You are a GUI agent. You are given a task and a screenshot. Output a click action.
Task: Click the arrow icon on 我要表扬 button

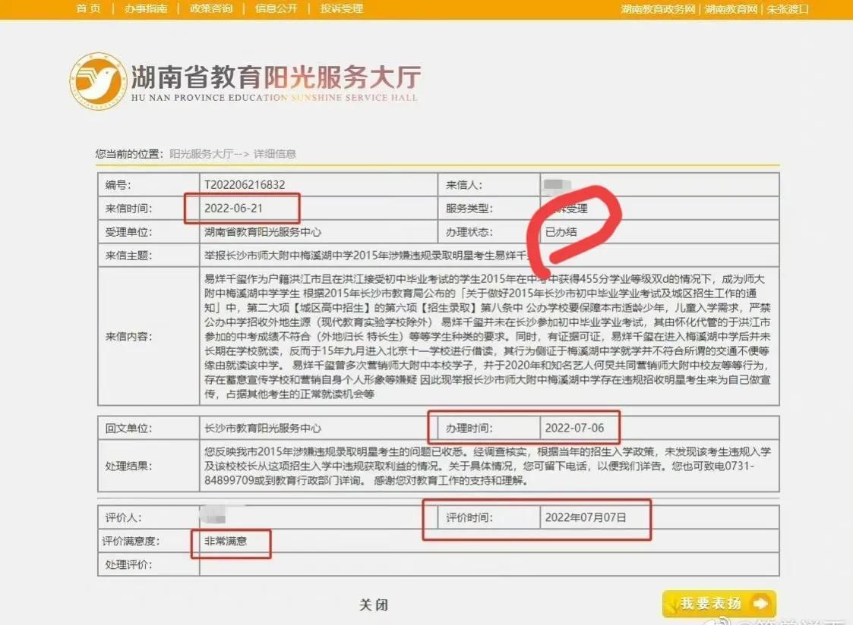click(x=759, y=604)
